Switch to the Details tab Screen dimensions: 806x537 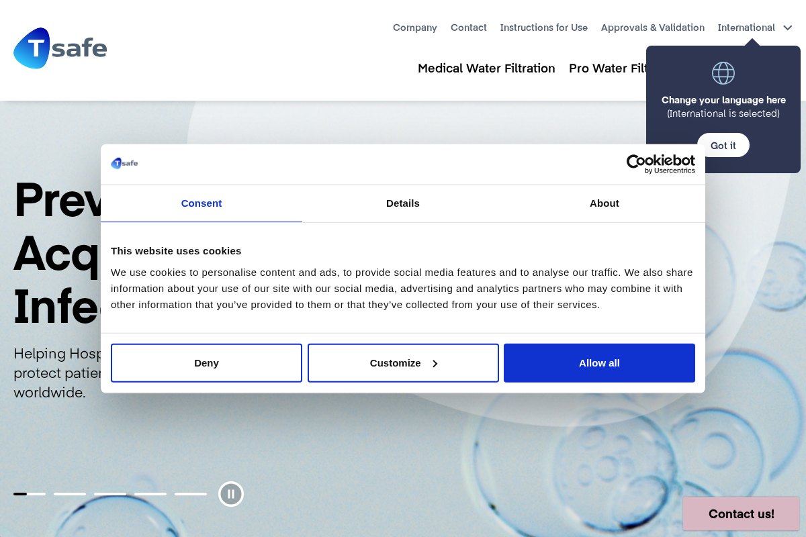point(403,203)
